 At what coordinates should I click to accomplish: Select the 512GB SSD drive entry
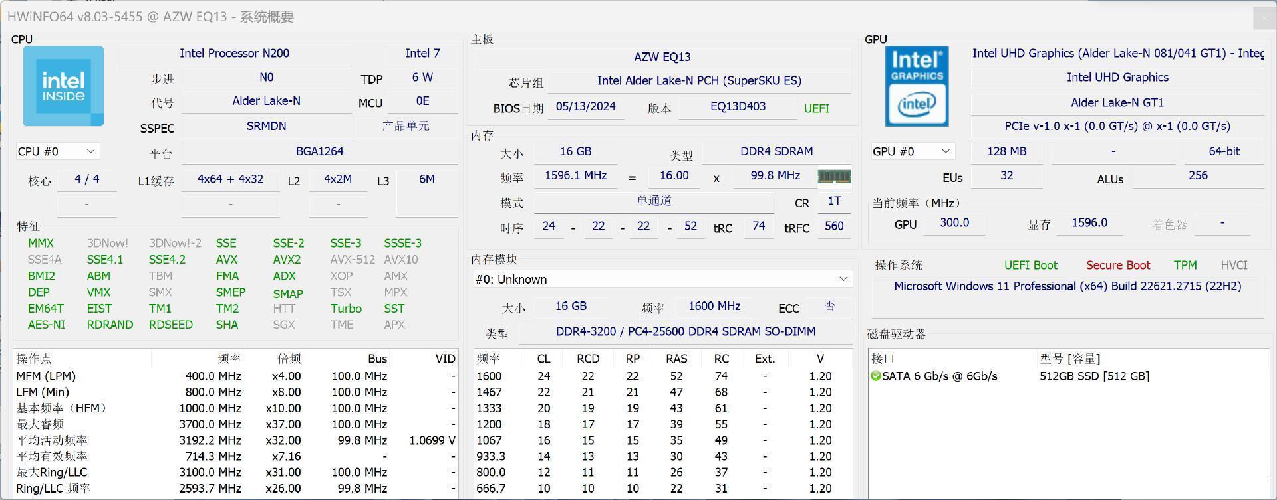[x=1093, y=376]
